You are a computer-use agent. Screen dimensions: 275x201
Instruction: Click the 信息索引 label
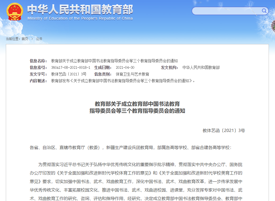(38, 67)
